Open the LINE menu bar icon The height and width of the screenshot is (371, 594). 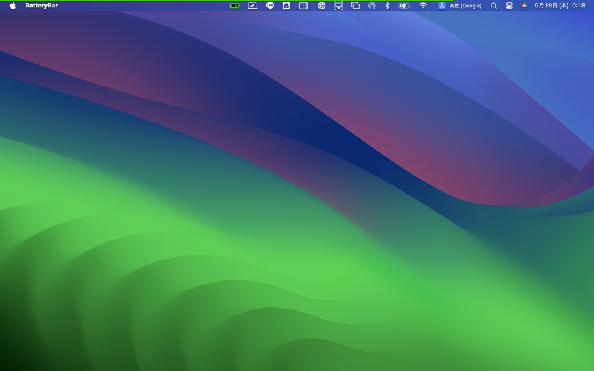(269, 6)
